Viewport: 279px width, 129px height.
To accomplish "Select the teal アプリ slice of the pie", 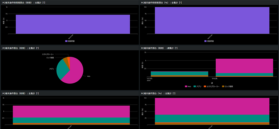I will (61, 69).
